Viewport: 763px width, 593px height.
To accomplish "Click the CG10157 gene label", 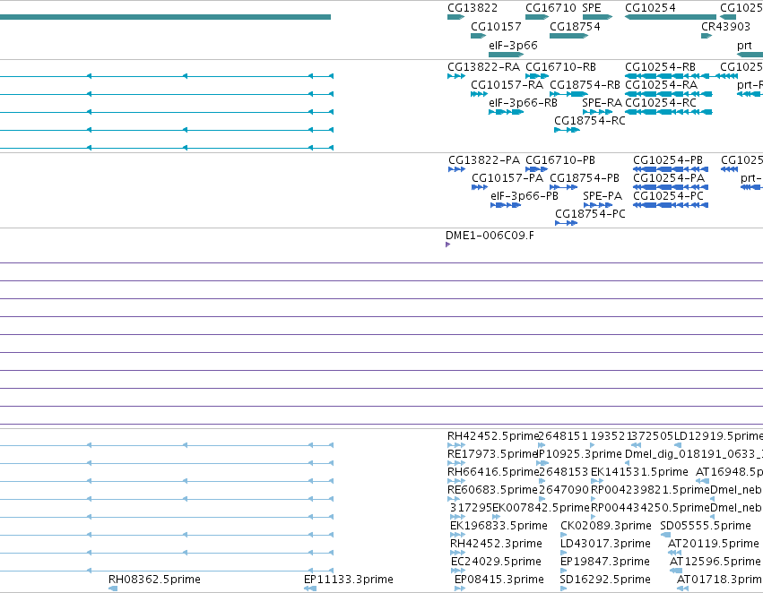I will pos(496,27).
